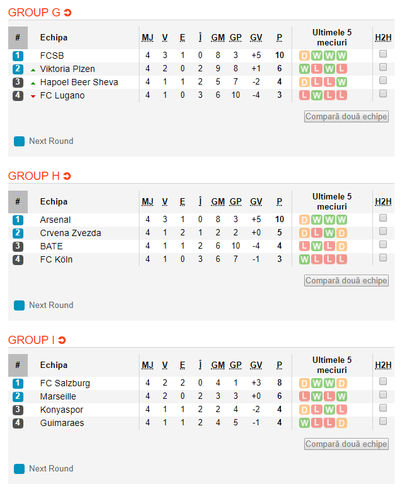Click position badge 1 next to FC Salzburg
The height and width of the screenshot is (491, 402).
[x=18, y=383]
